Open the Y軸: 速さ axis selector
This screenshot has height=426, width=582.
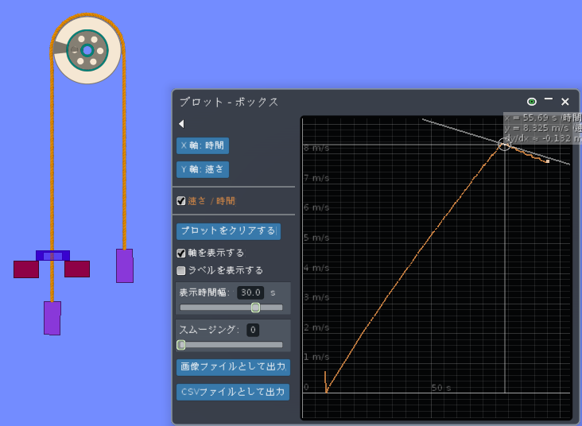(203, 169)
